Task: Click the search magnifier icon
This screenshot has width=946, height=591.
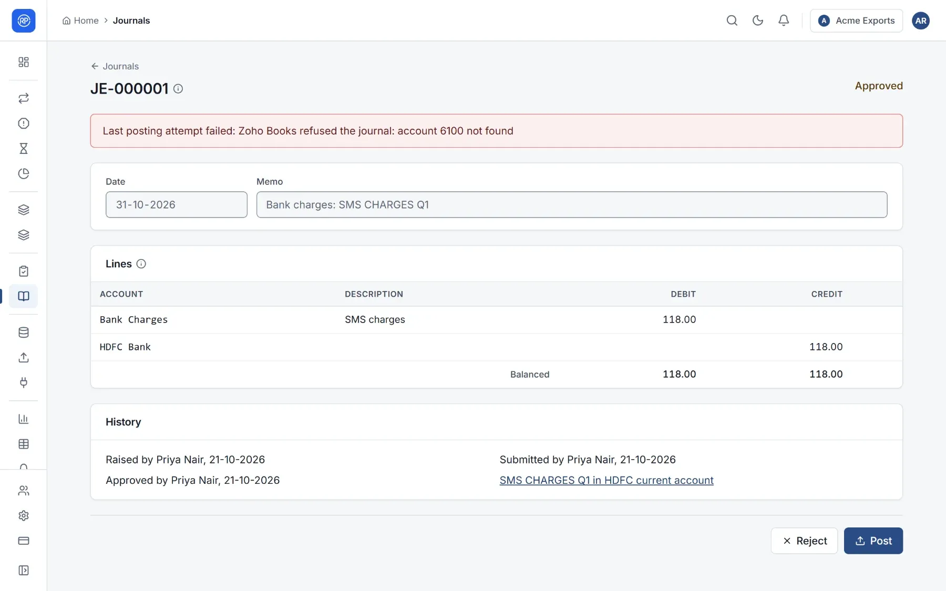Action: point(732,20)
